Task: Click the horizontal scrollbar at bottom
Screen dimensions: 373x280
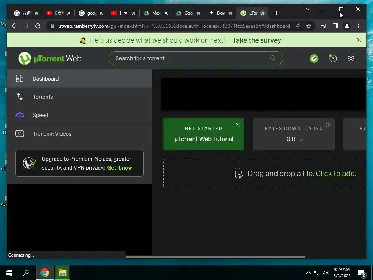Action: [x=215, y=257]
